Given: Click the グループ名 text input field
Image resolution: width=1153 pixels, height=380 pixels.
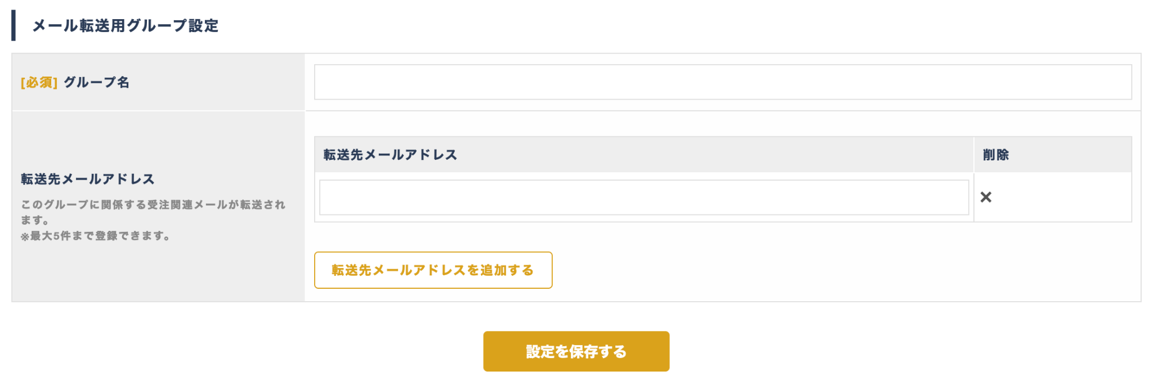Looking at the screenshot, I should (x=722, y=82).
